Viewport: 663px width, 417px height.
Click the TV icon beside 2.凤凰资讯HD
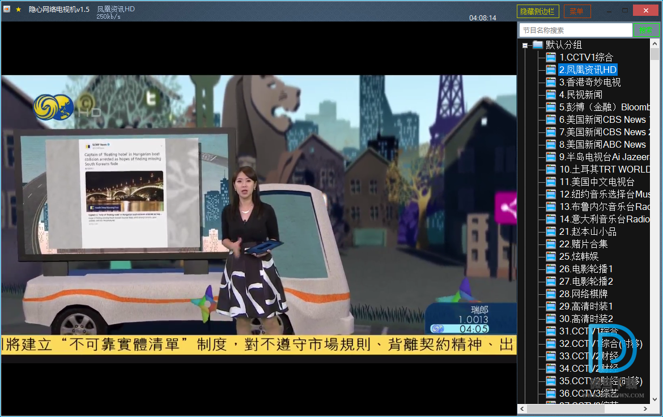[x=551, y=70]
